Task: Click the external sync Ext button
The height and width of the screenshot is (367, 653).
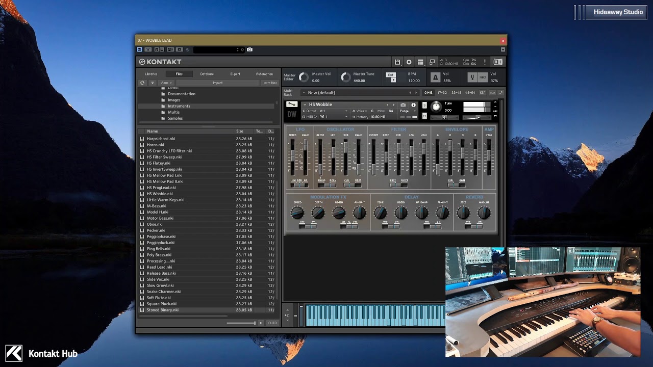Action: point(391,75)
